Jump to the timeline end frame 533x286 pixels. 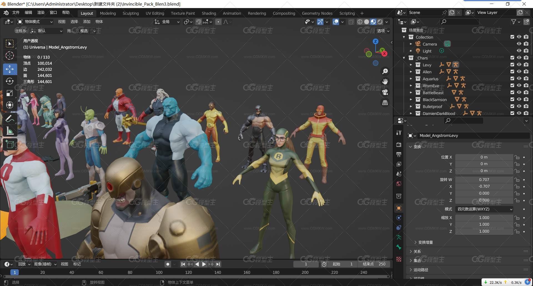[218, 264]
